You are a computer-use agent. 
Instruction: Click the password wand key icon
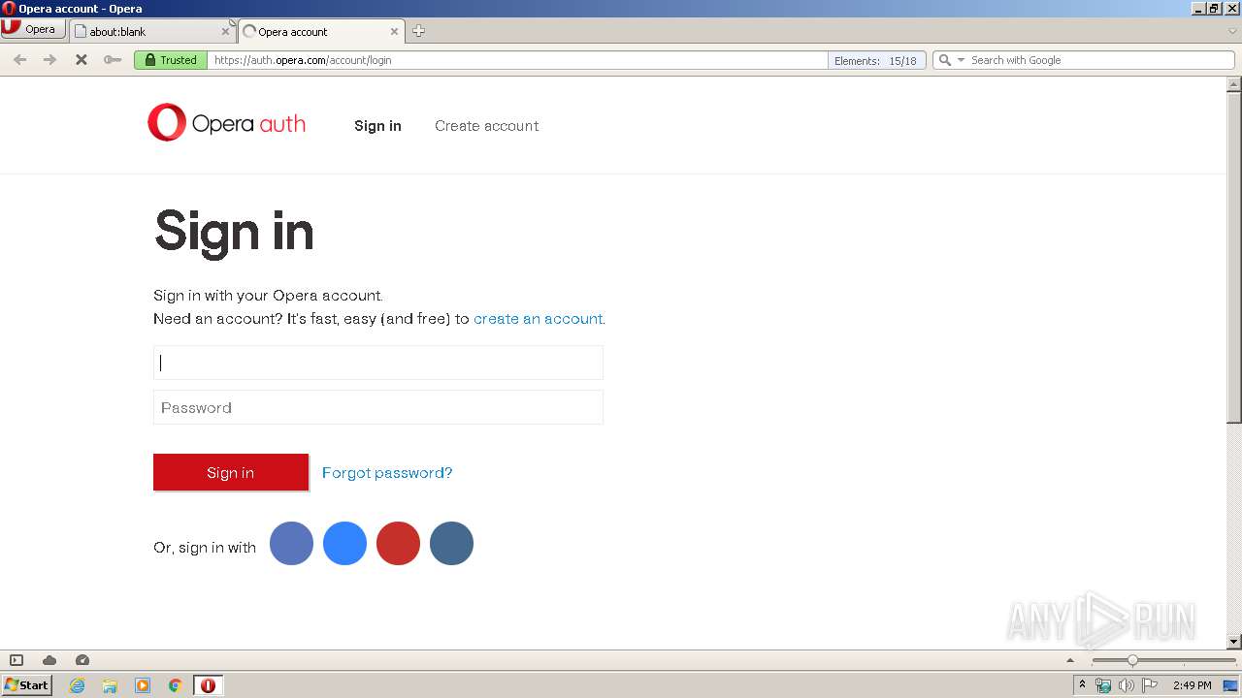(113, 60)
